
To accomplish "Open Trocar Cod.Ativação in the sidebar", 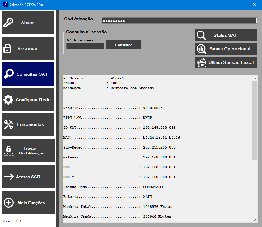I will click(28, 150).
